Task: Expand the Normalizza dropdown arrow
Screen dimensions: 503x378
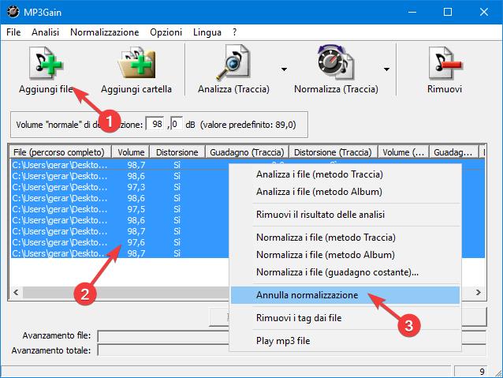Action: 386,69
